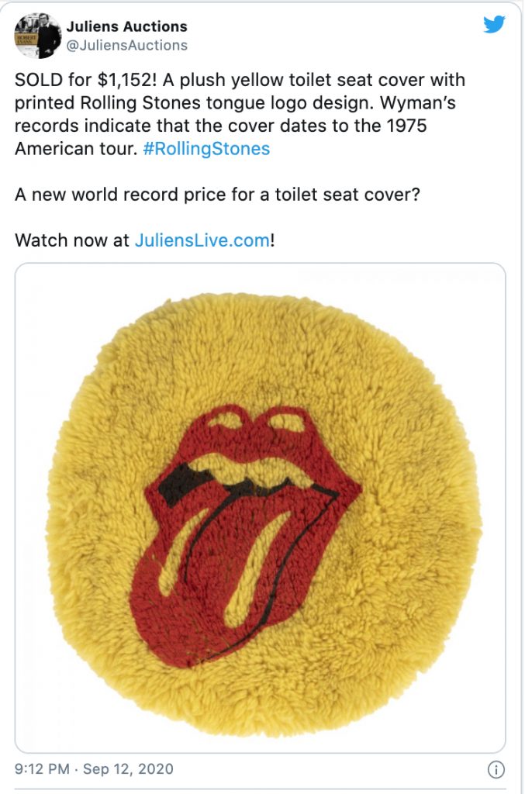
Task: Click the @JuliensAuctions handle
Action: tap(126, 45)
